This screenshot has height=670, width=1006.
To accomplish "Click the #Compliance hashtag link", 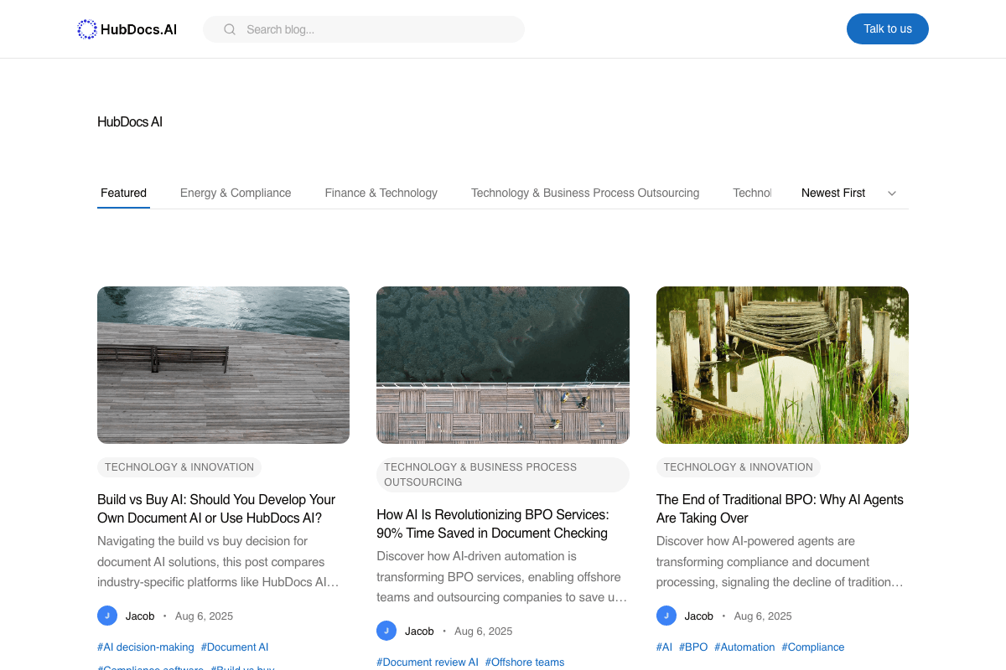I will coord(812,647).
